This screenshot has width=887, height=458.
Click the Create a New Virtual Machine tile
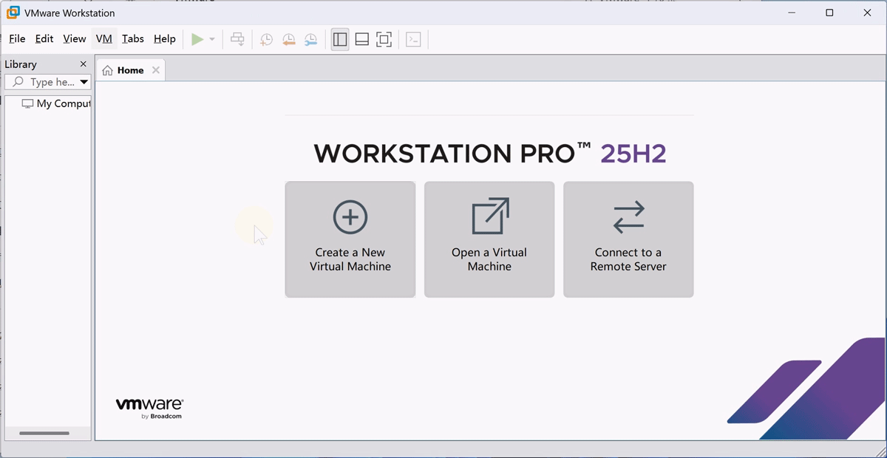coord(350,239)
